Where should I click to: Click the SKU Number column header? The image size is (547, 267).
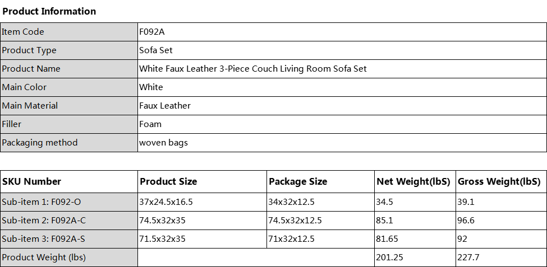coord(31,181)
